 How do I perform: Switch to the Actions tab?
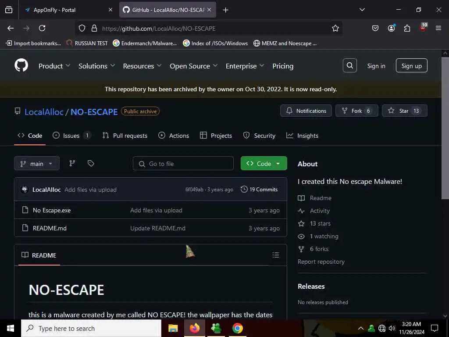pyautogui.click(x=174, y=136)
